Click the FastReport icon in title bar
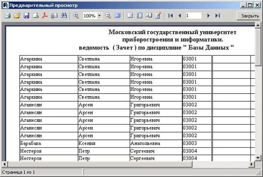The height and width of the screenshot is (177, 263). click(x=5, y=6)
